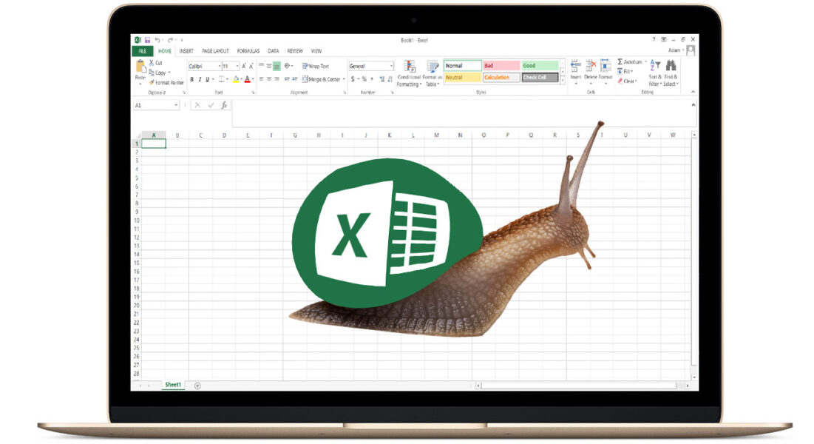Confirm the formula bar entry with the checkmark
The height and width of the screenshot is (444, 814).
211,105
